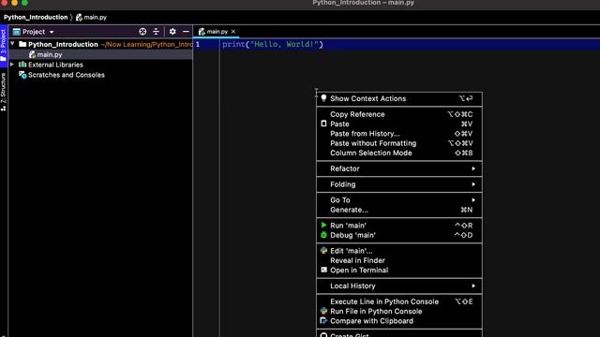This screenshot has width=600, height=337.
Task: Hide the Project panel with minus icon
Action: point(186,32)
